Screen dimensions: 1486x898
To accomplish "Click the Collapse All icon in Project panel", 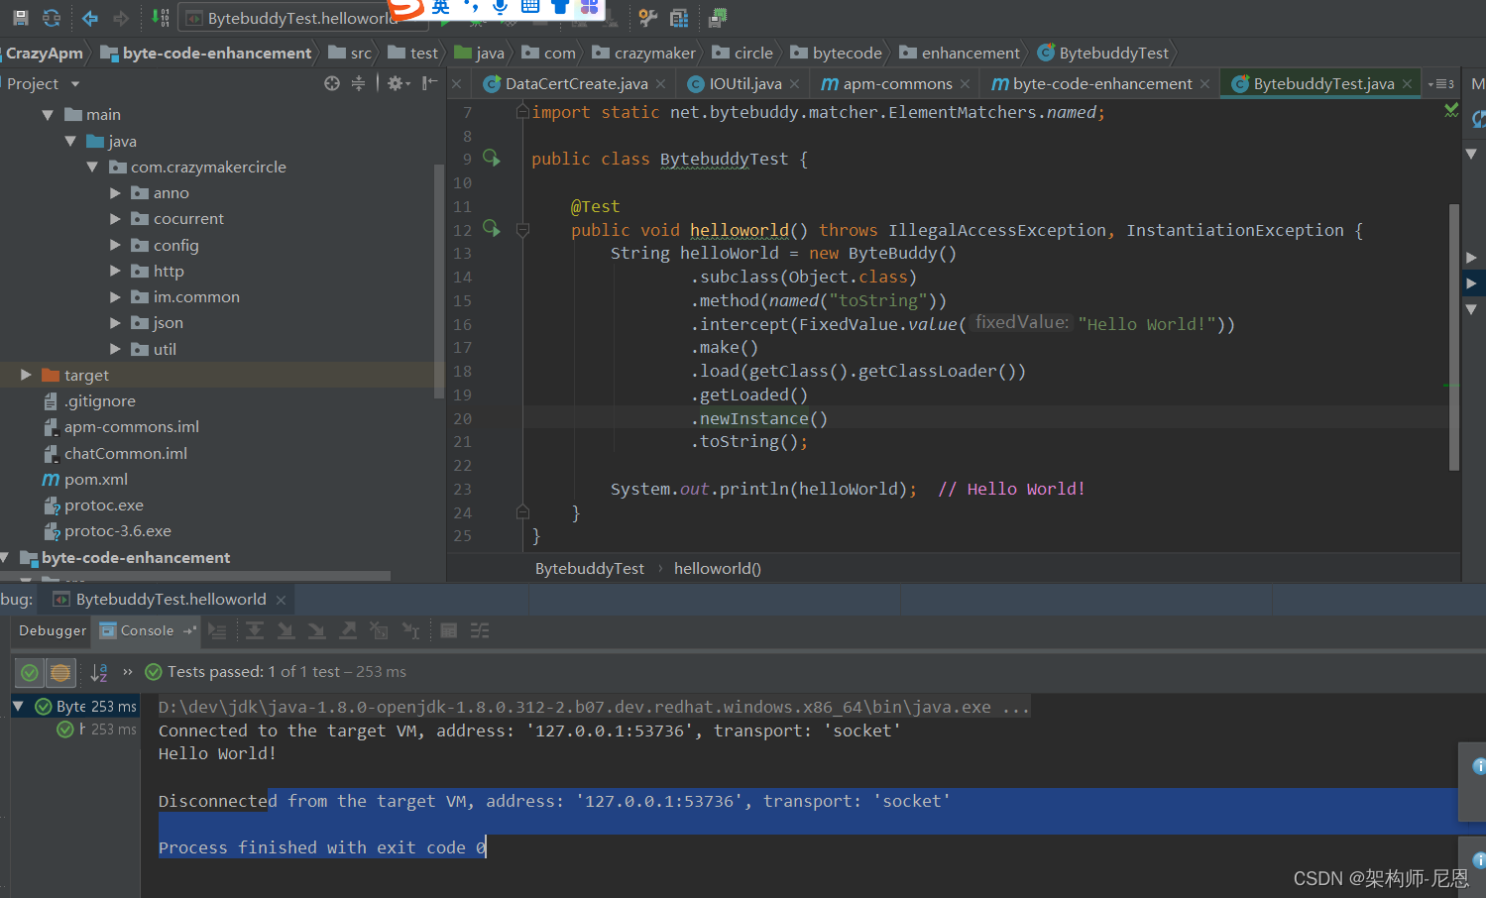I will coord(358,83).
